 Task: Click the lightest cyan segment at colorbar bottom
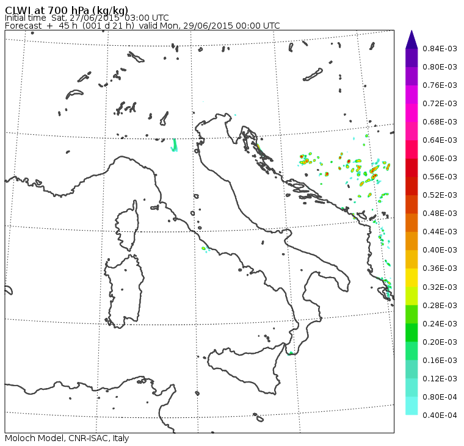click(411, 406)
